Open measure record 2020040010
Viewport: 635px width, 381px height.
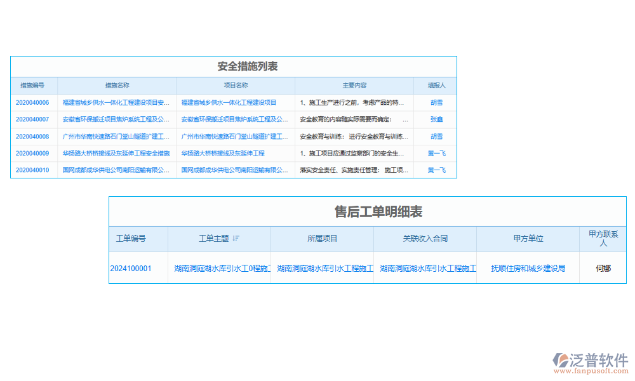coord(32,170)
